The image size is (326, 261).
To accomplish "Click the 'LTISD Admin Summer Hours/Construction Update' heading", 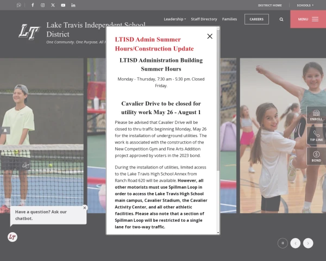I will click(x=154, y=44).
